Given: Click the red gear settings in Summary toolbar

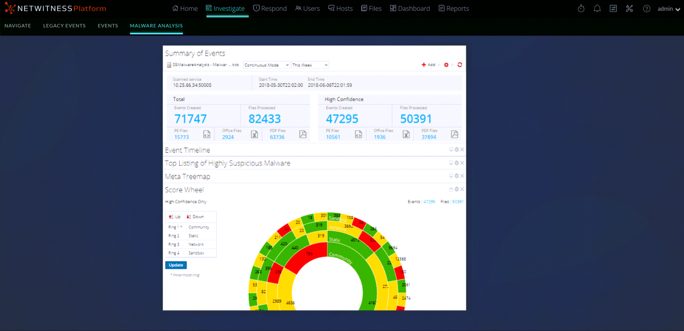Looking at the screenshot, I should pyautogui.click(x=446, y=65).
